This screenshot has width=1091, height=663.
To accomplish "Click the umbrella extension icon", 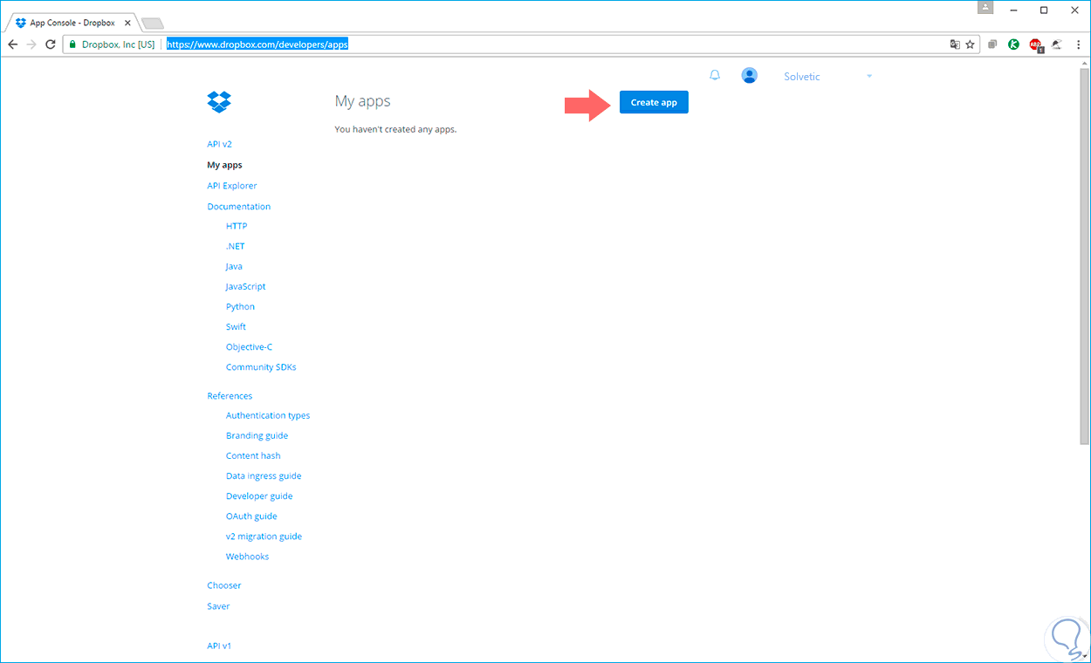I will (1056, 44).
